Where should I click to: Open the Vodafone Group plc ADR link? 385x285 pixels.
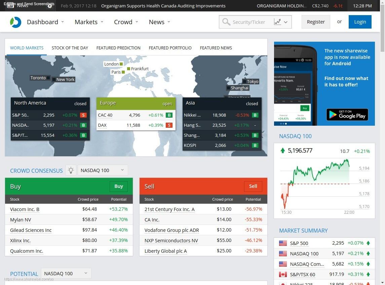tap(171, 230)
